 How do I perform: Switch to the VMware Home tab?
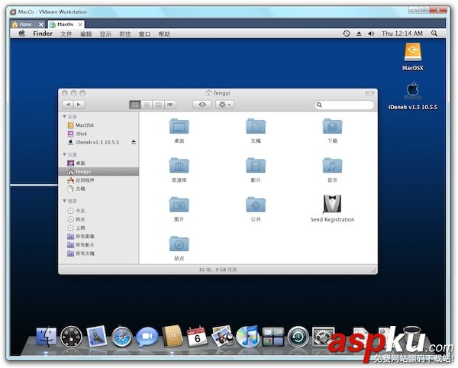[x=25, y=24]
